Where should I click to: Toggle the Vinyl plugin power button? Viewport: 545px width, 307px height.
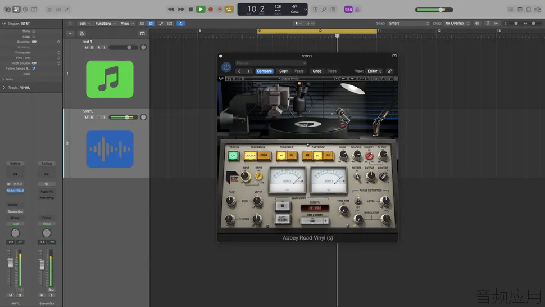[226, 67]
